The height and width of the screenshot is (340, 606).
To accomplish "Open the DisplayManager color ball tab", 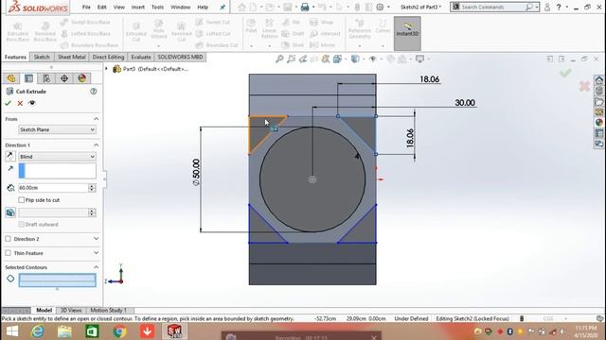I will pyautogui.click(x=82, y=78).
